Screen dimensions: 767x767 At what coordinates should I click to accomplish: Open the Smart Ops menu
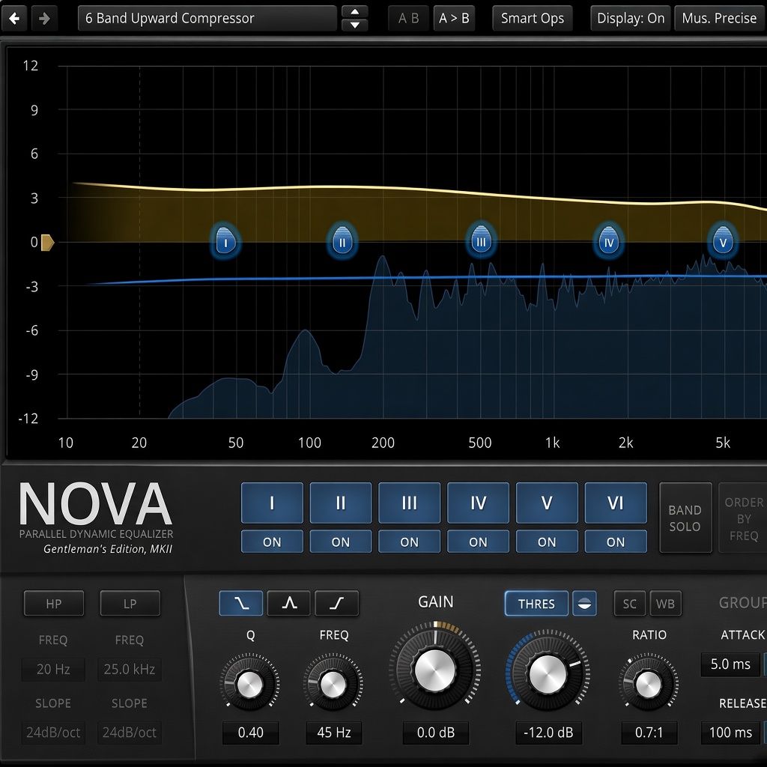point(533,19)
